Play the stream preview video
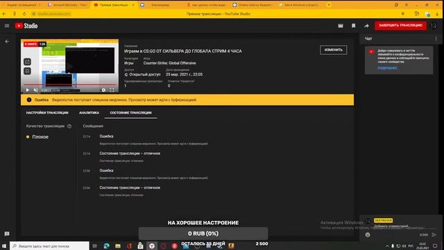The image size is (444, 250). pos(28,90)
